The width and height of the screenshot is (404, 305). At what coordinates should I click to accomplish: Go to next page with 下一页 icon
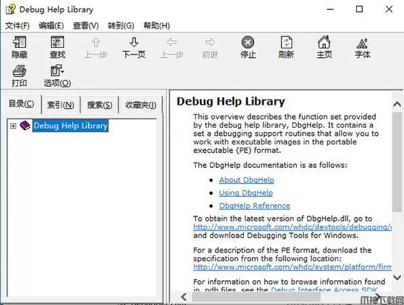tap(134, 47)
